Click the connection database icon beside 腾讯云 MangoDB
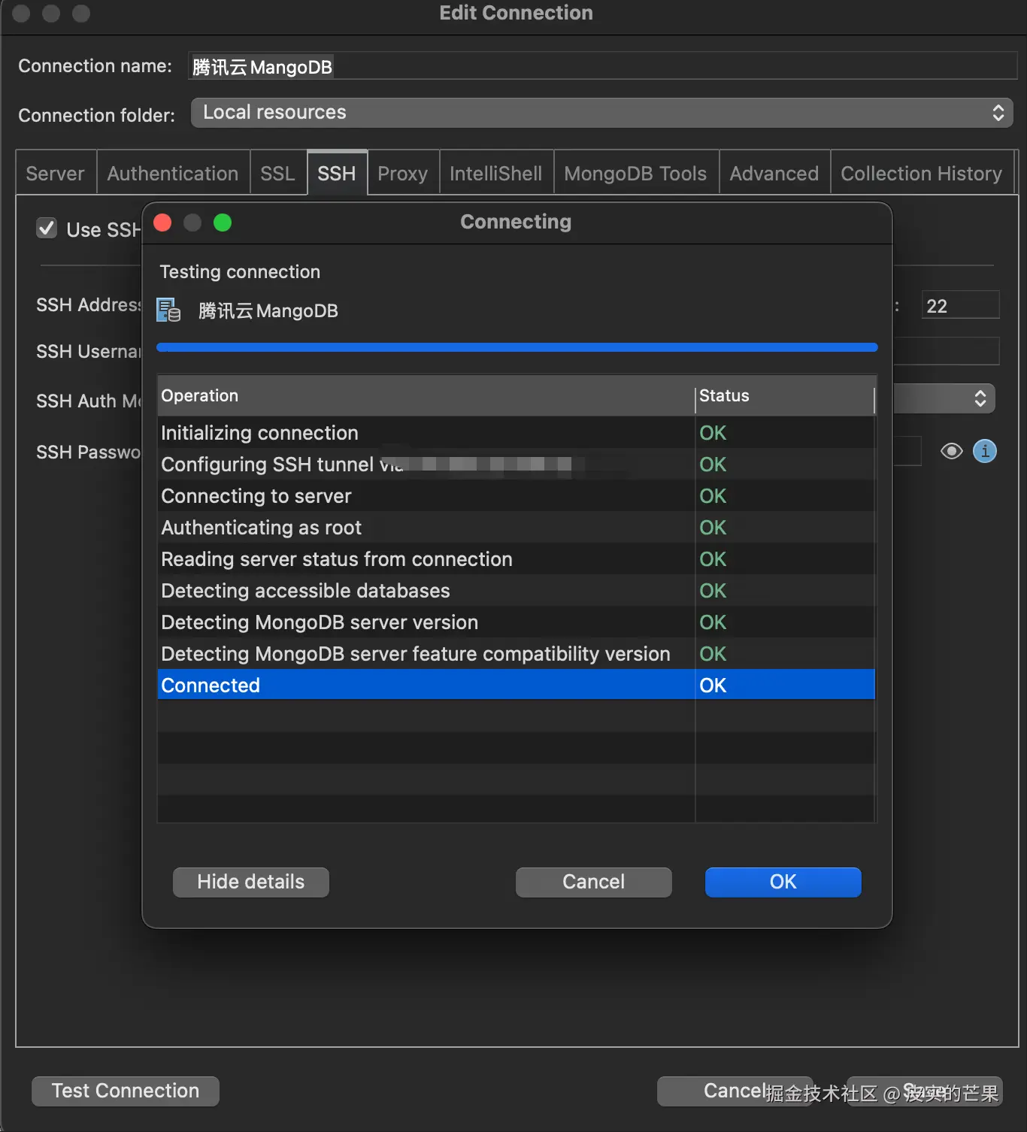 coord(168,310)
